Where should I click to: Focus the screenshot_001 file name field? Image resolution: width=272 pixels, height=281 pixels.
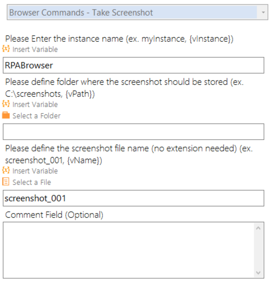tap(133, 198)
